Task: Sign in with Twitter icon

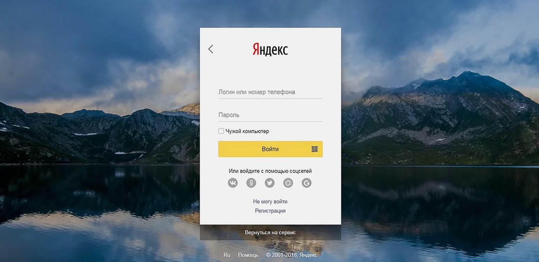Action: click(269, 183)
